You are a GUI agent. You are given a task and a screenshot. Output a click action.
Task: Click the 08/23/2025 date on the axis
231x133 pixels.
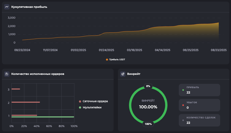coord(219,50)
